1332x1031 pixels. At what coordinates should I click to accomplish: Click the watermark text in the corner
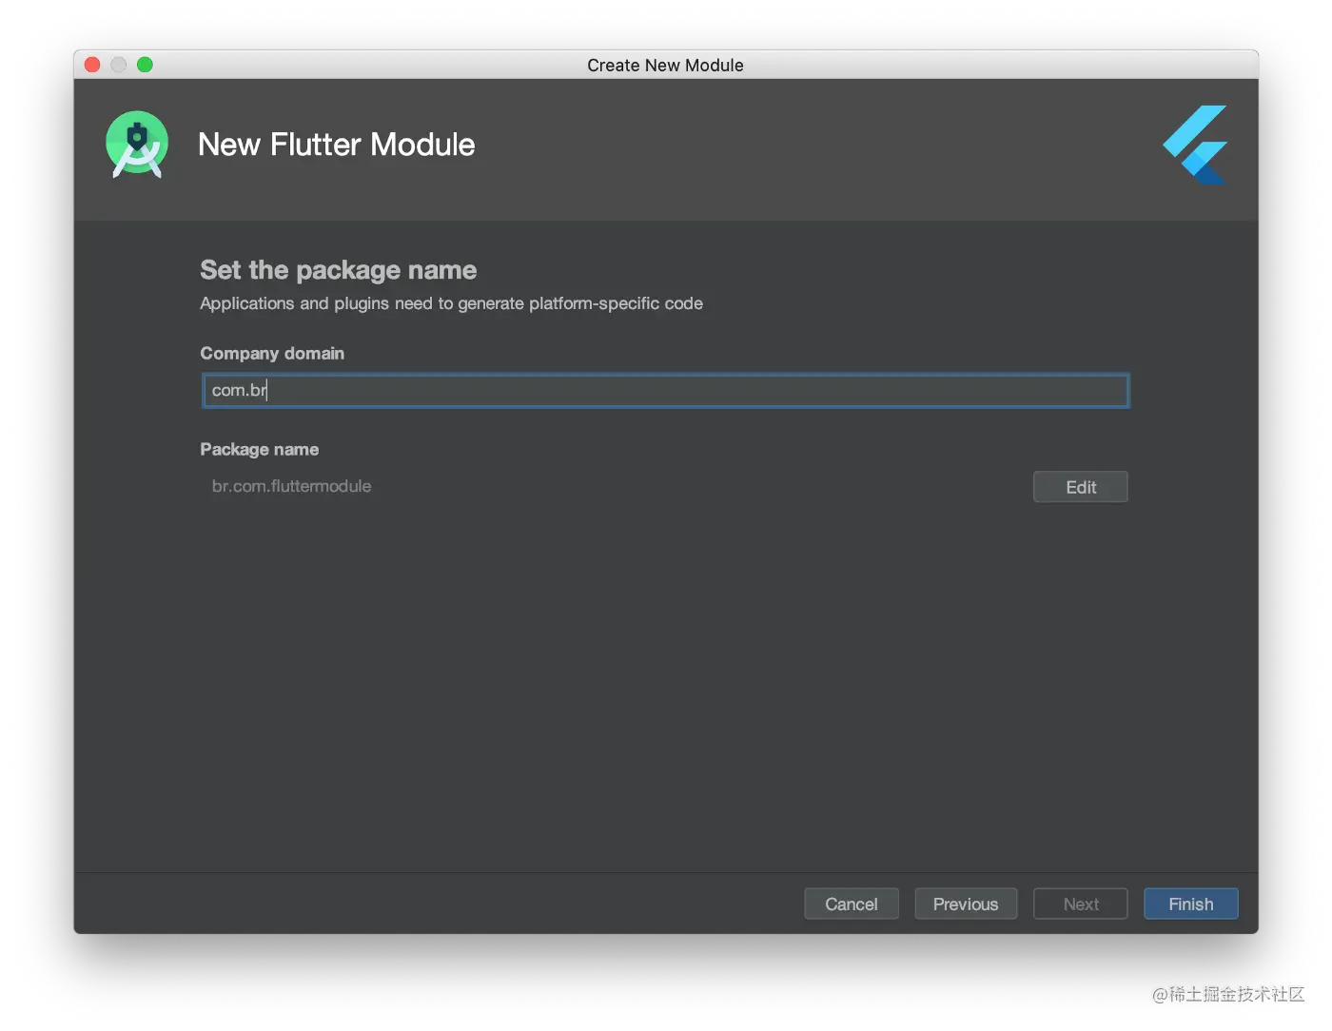point(1225,992)
